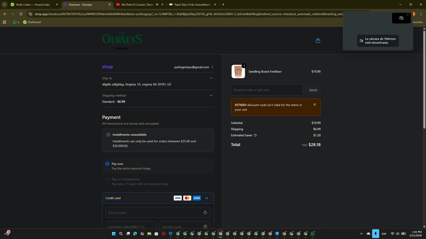The image size is (426, 239).
Task: Click the Card number field
Action: (x=158, y=212)
